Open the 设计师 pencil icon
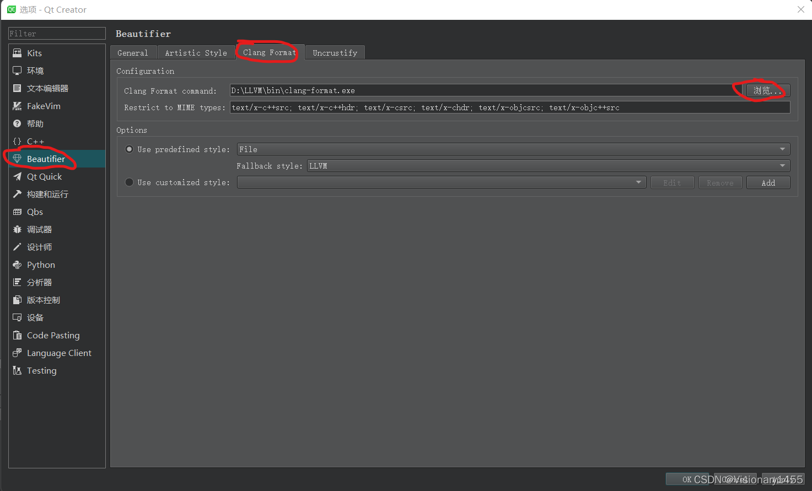 17,247
